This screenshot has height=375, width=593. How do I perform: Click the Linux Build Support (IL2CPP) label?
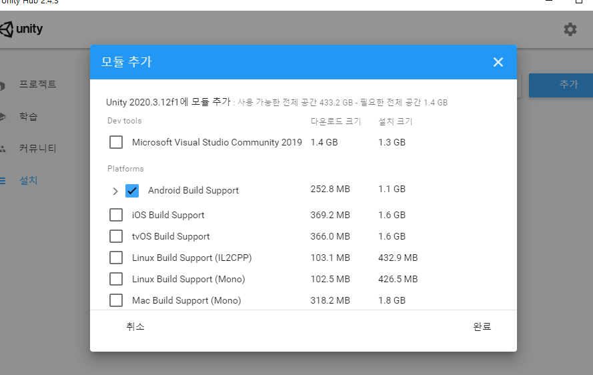(x=191, y=258)
